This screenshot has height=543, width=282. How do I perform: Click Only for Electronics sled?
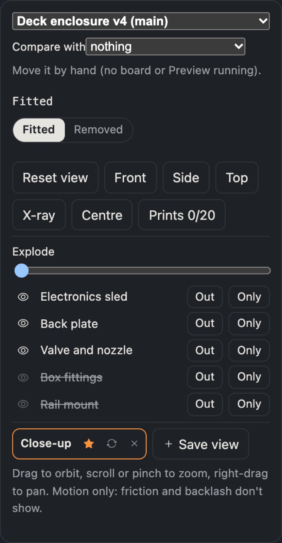pos(249,297)
